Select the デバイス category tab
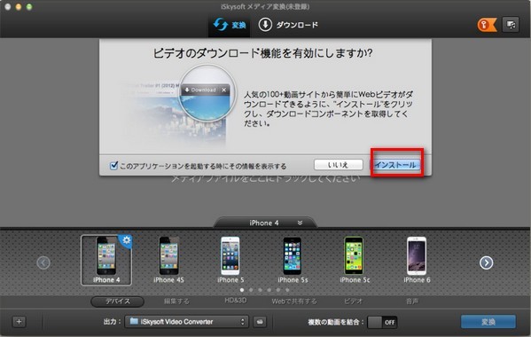Viewport: 531px width, 337px height. tap(117, 302)
